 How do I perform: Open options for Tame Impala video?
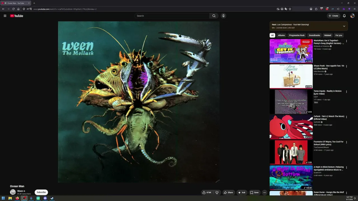347,92
